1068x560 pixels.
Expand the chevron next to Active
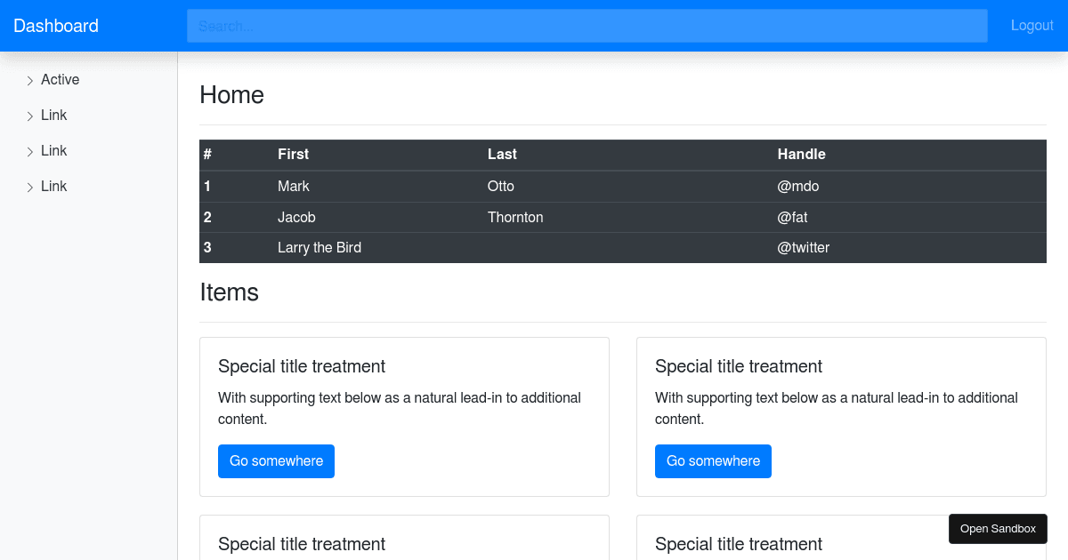point(30,79)
